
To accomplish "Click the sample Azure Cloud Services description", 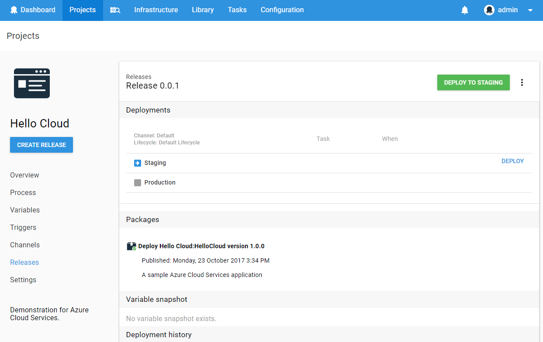I will pos(202,275).
